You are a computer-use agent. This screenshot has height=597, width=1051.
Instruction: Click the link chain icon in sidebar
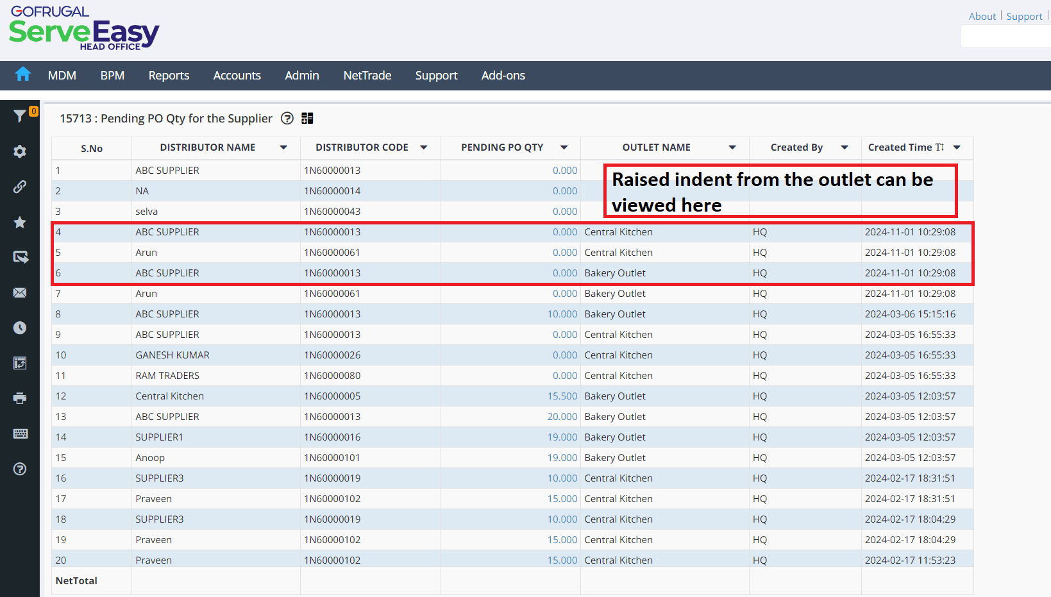[20, 187]
